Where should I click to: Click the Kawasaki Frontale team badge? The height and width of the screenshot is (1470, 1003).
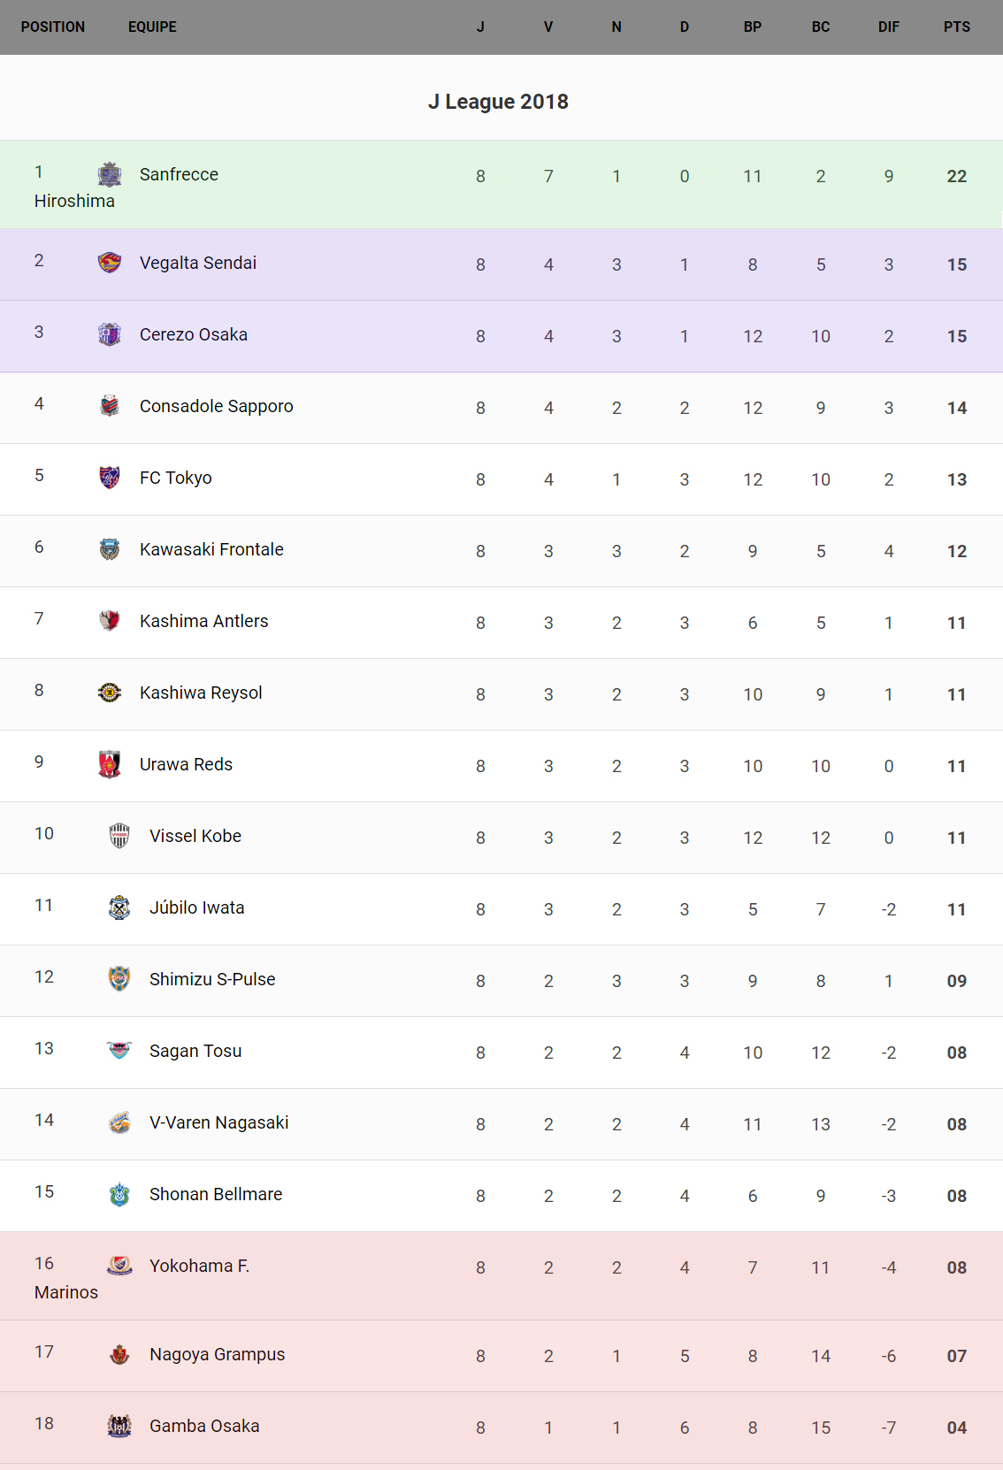coord(110,549)
